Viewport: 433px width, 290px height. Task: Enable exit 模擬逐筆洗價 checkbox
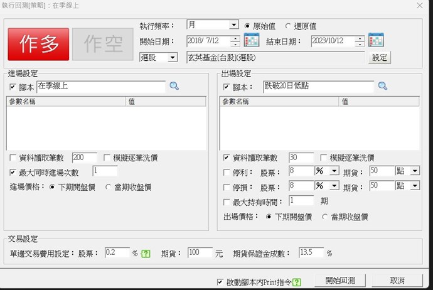click(x=323, y=158)
